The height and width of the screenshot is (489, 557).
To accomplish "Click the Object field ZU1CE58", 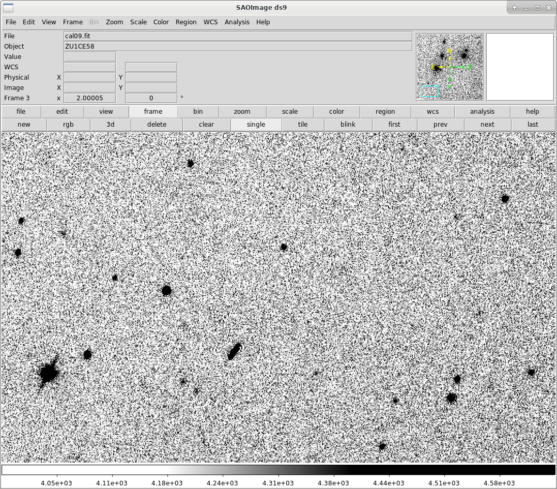I will click(x=238, y=47).
